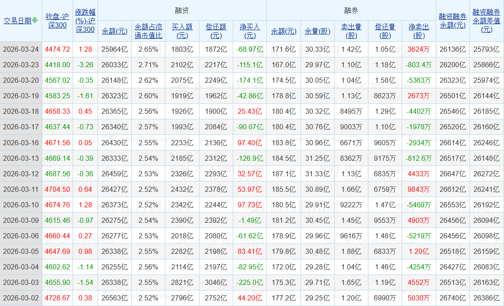Screen dimensions: 504x306
Task: Sort by 涨跌幅(%)-沪深300 header
Action: 85,21
